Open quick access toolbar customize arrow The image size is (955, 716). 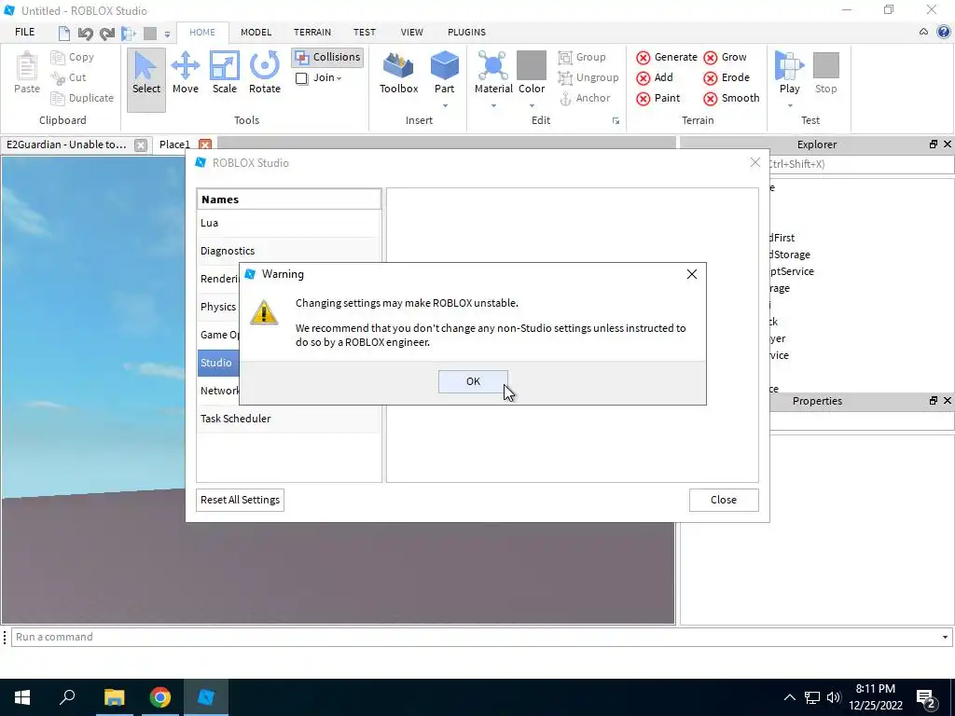click(x=167, y=34)
